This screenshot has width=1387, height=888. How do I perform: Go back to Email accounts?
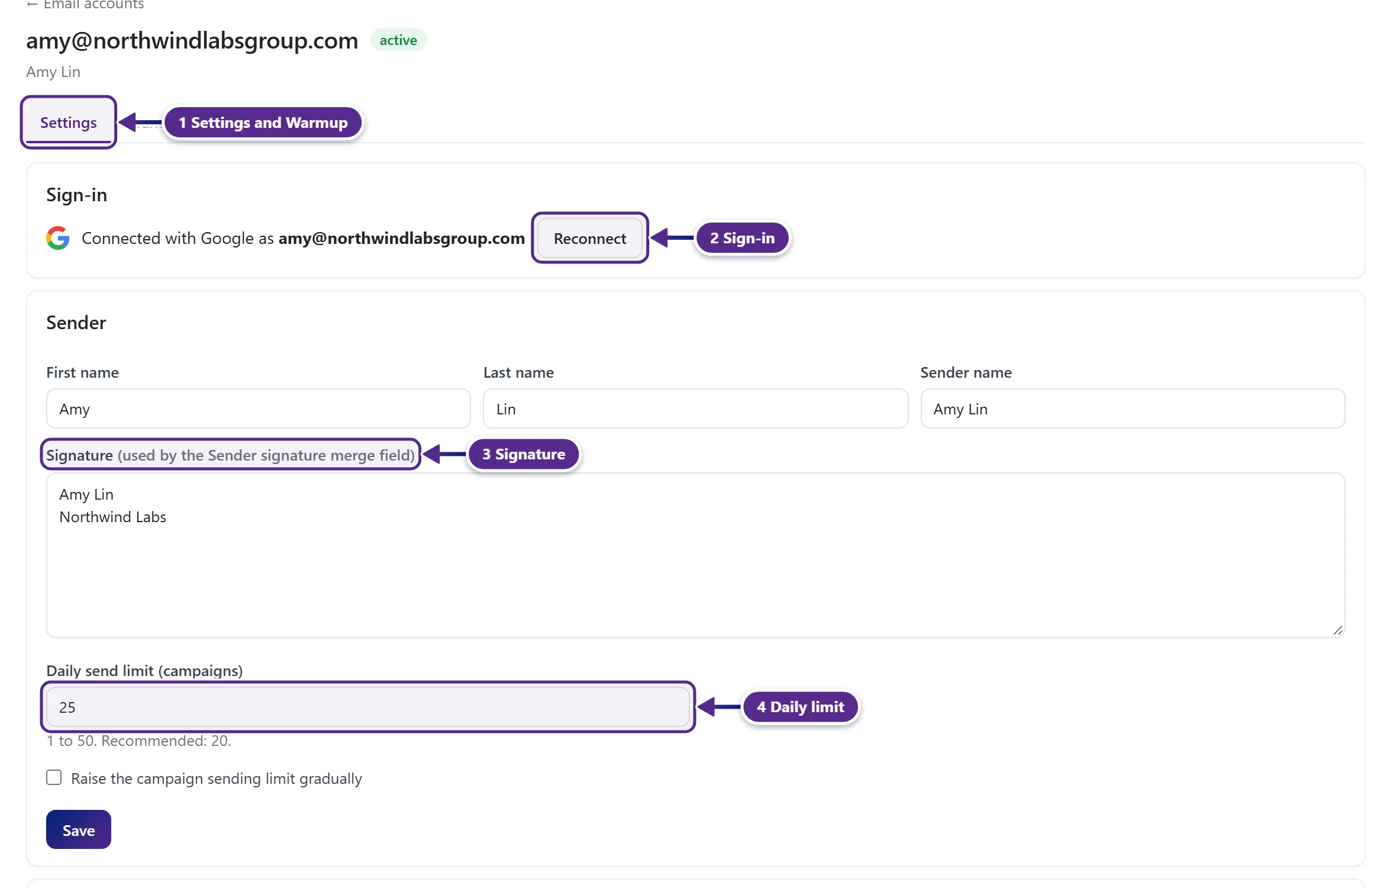pyautogui.click(x=85, y=5)
